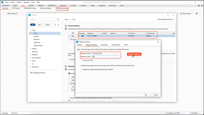Click the globe icon in main toolbar

[x=199, y=6]
